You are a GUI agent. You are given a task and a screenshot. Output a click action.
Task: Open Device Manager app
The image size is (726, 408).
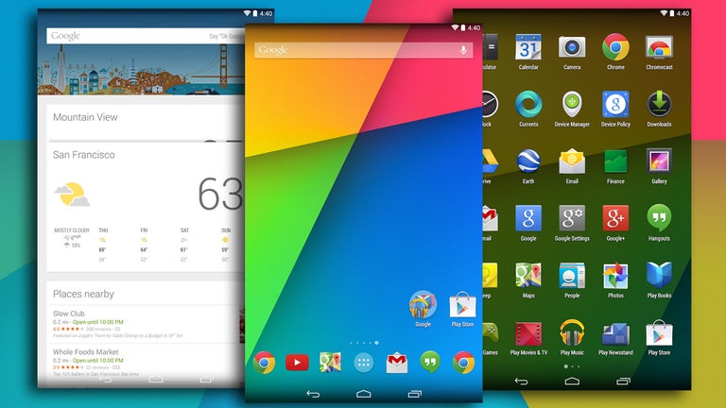(572, 109)
